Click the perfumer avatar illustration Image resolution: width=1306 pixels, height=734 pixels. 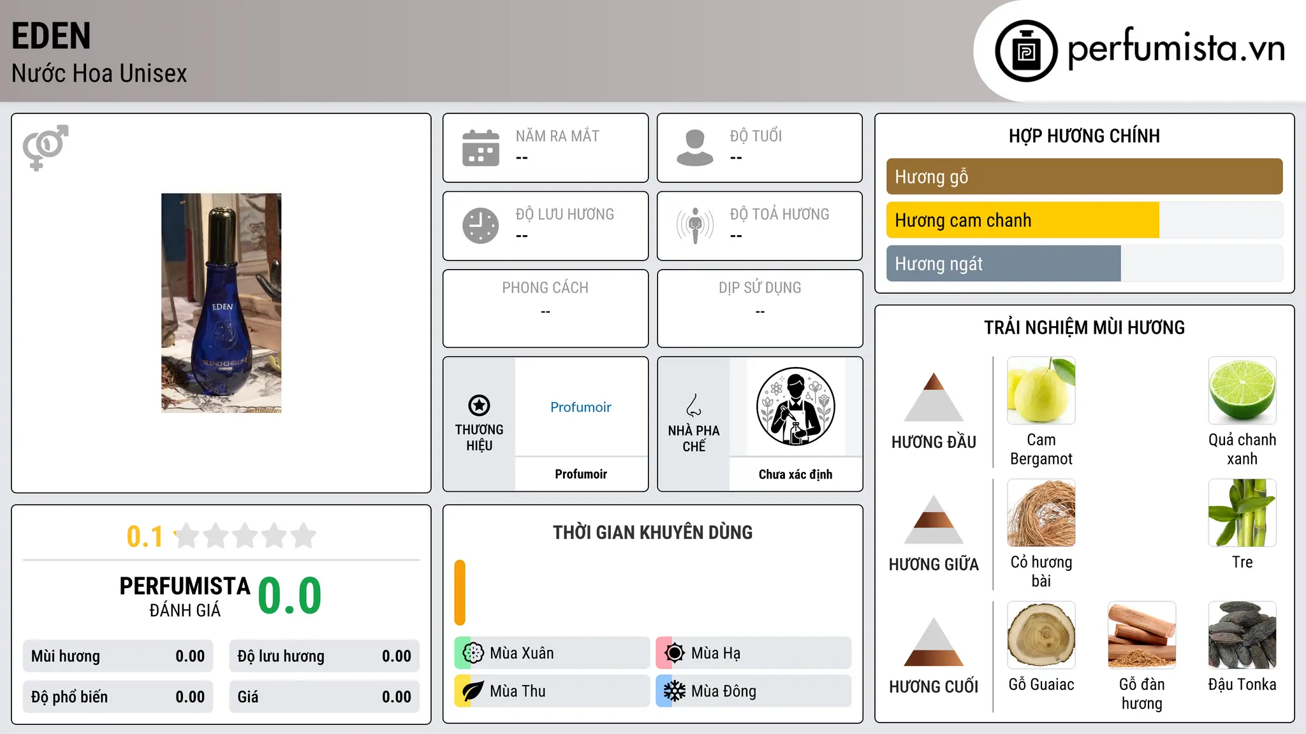click(x=795, y=407)
